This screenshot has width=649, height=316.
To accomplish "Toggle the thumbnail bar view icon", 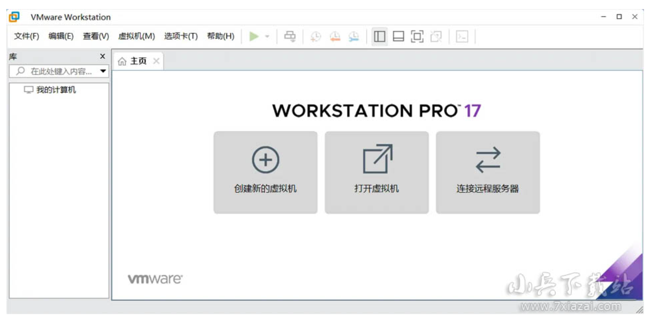I will [398, 36].
